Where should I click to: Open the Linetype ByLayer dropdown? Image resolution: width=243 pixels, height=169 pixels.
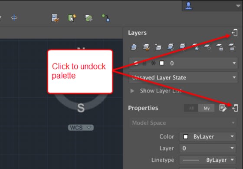pos(208,160)
